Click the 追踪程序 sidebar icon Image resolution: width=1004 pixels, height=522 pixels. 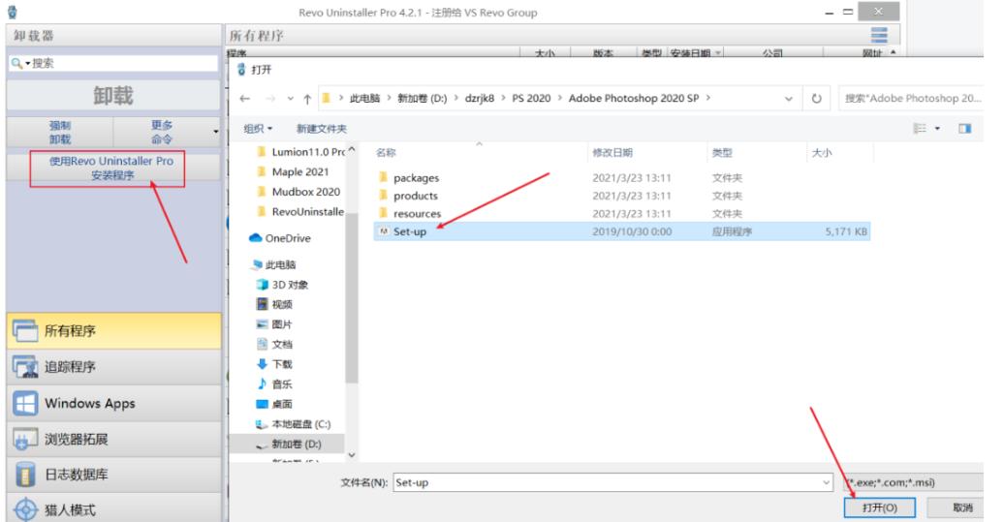coord(25,367)
